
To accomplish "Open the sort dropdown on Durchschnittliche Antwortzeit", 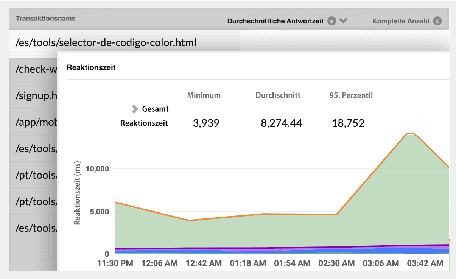I will click(x=343, y=21).
